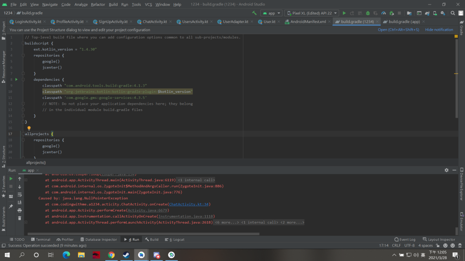This screenshot has height=261, width=465.
Task: Toggle the Gradle panel on right sidebar
Action: (x=462, y=28)
